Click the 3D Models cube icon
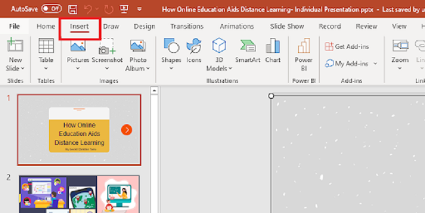 pyautogui.click(x=219, y=46)
